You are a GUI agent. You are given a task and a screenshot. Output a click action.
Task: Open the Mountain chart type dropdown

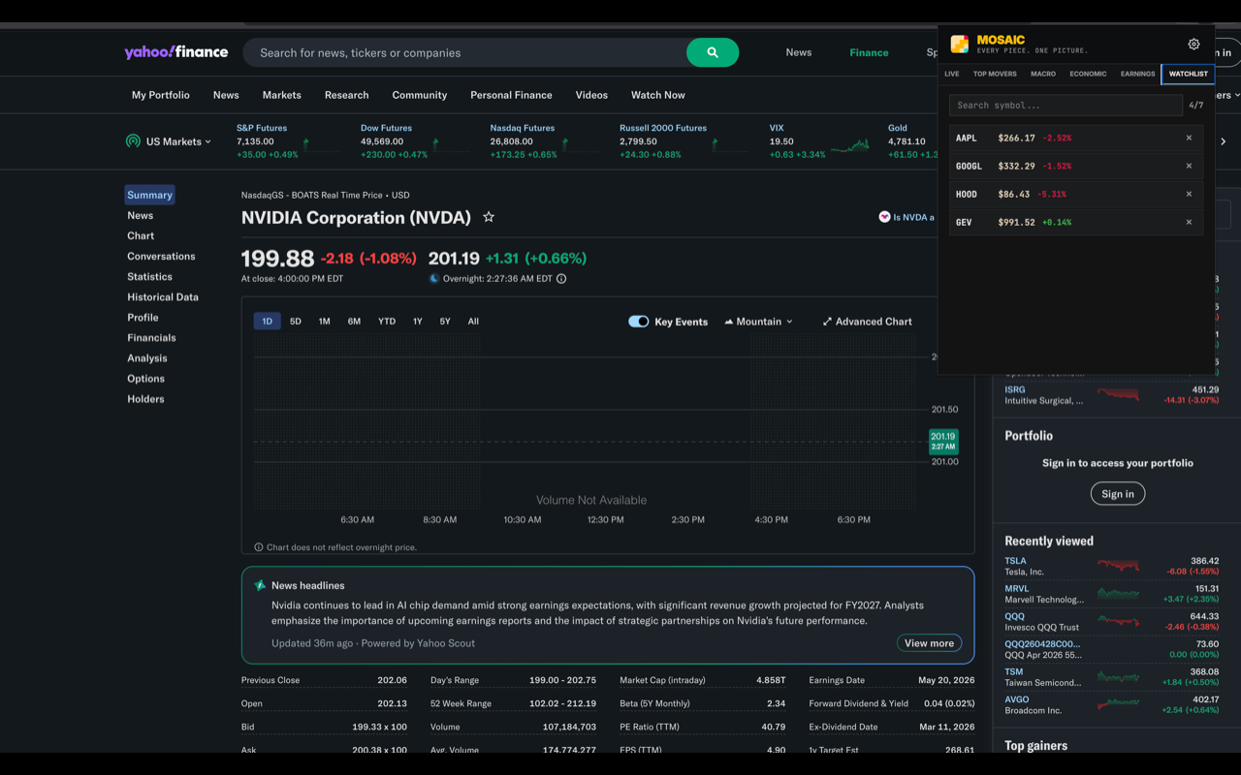click(x=758, y=322)
